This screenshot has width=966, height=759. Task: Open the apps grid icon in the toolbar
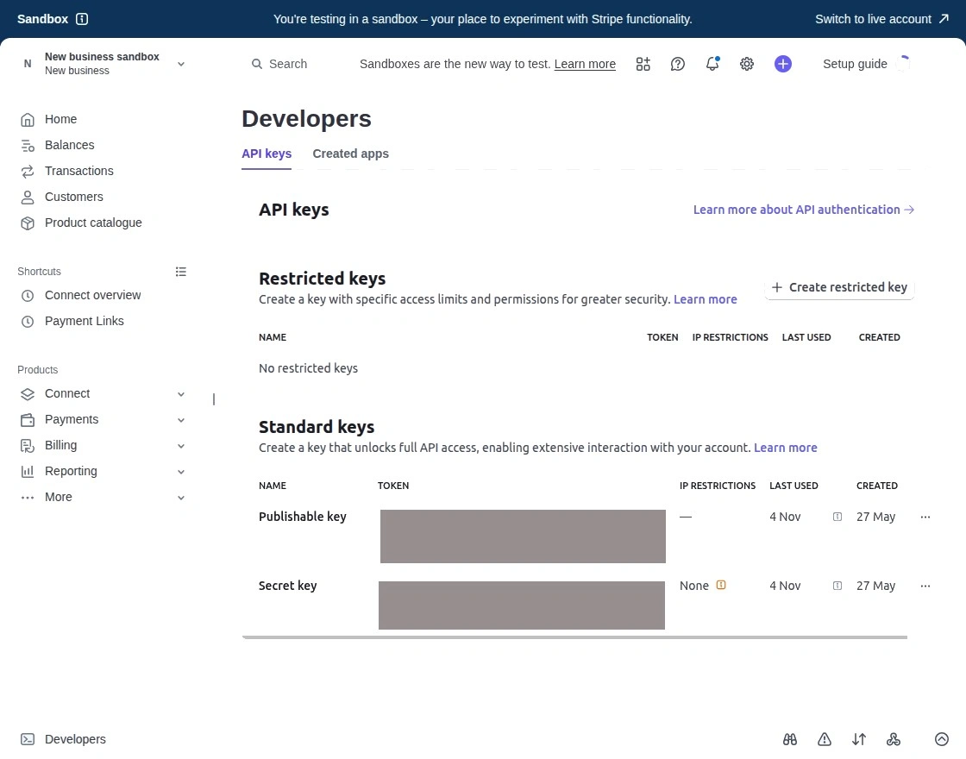pyautogui.click(x=643, y=64)
